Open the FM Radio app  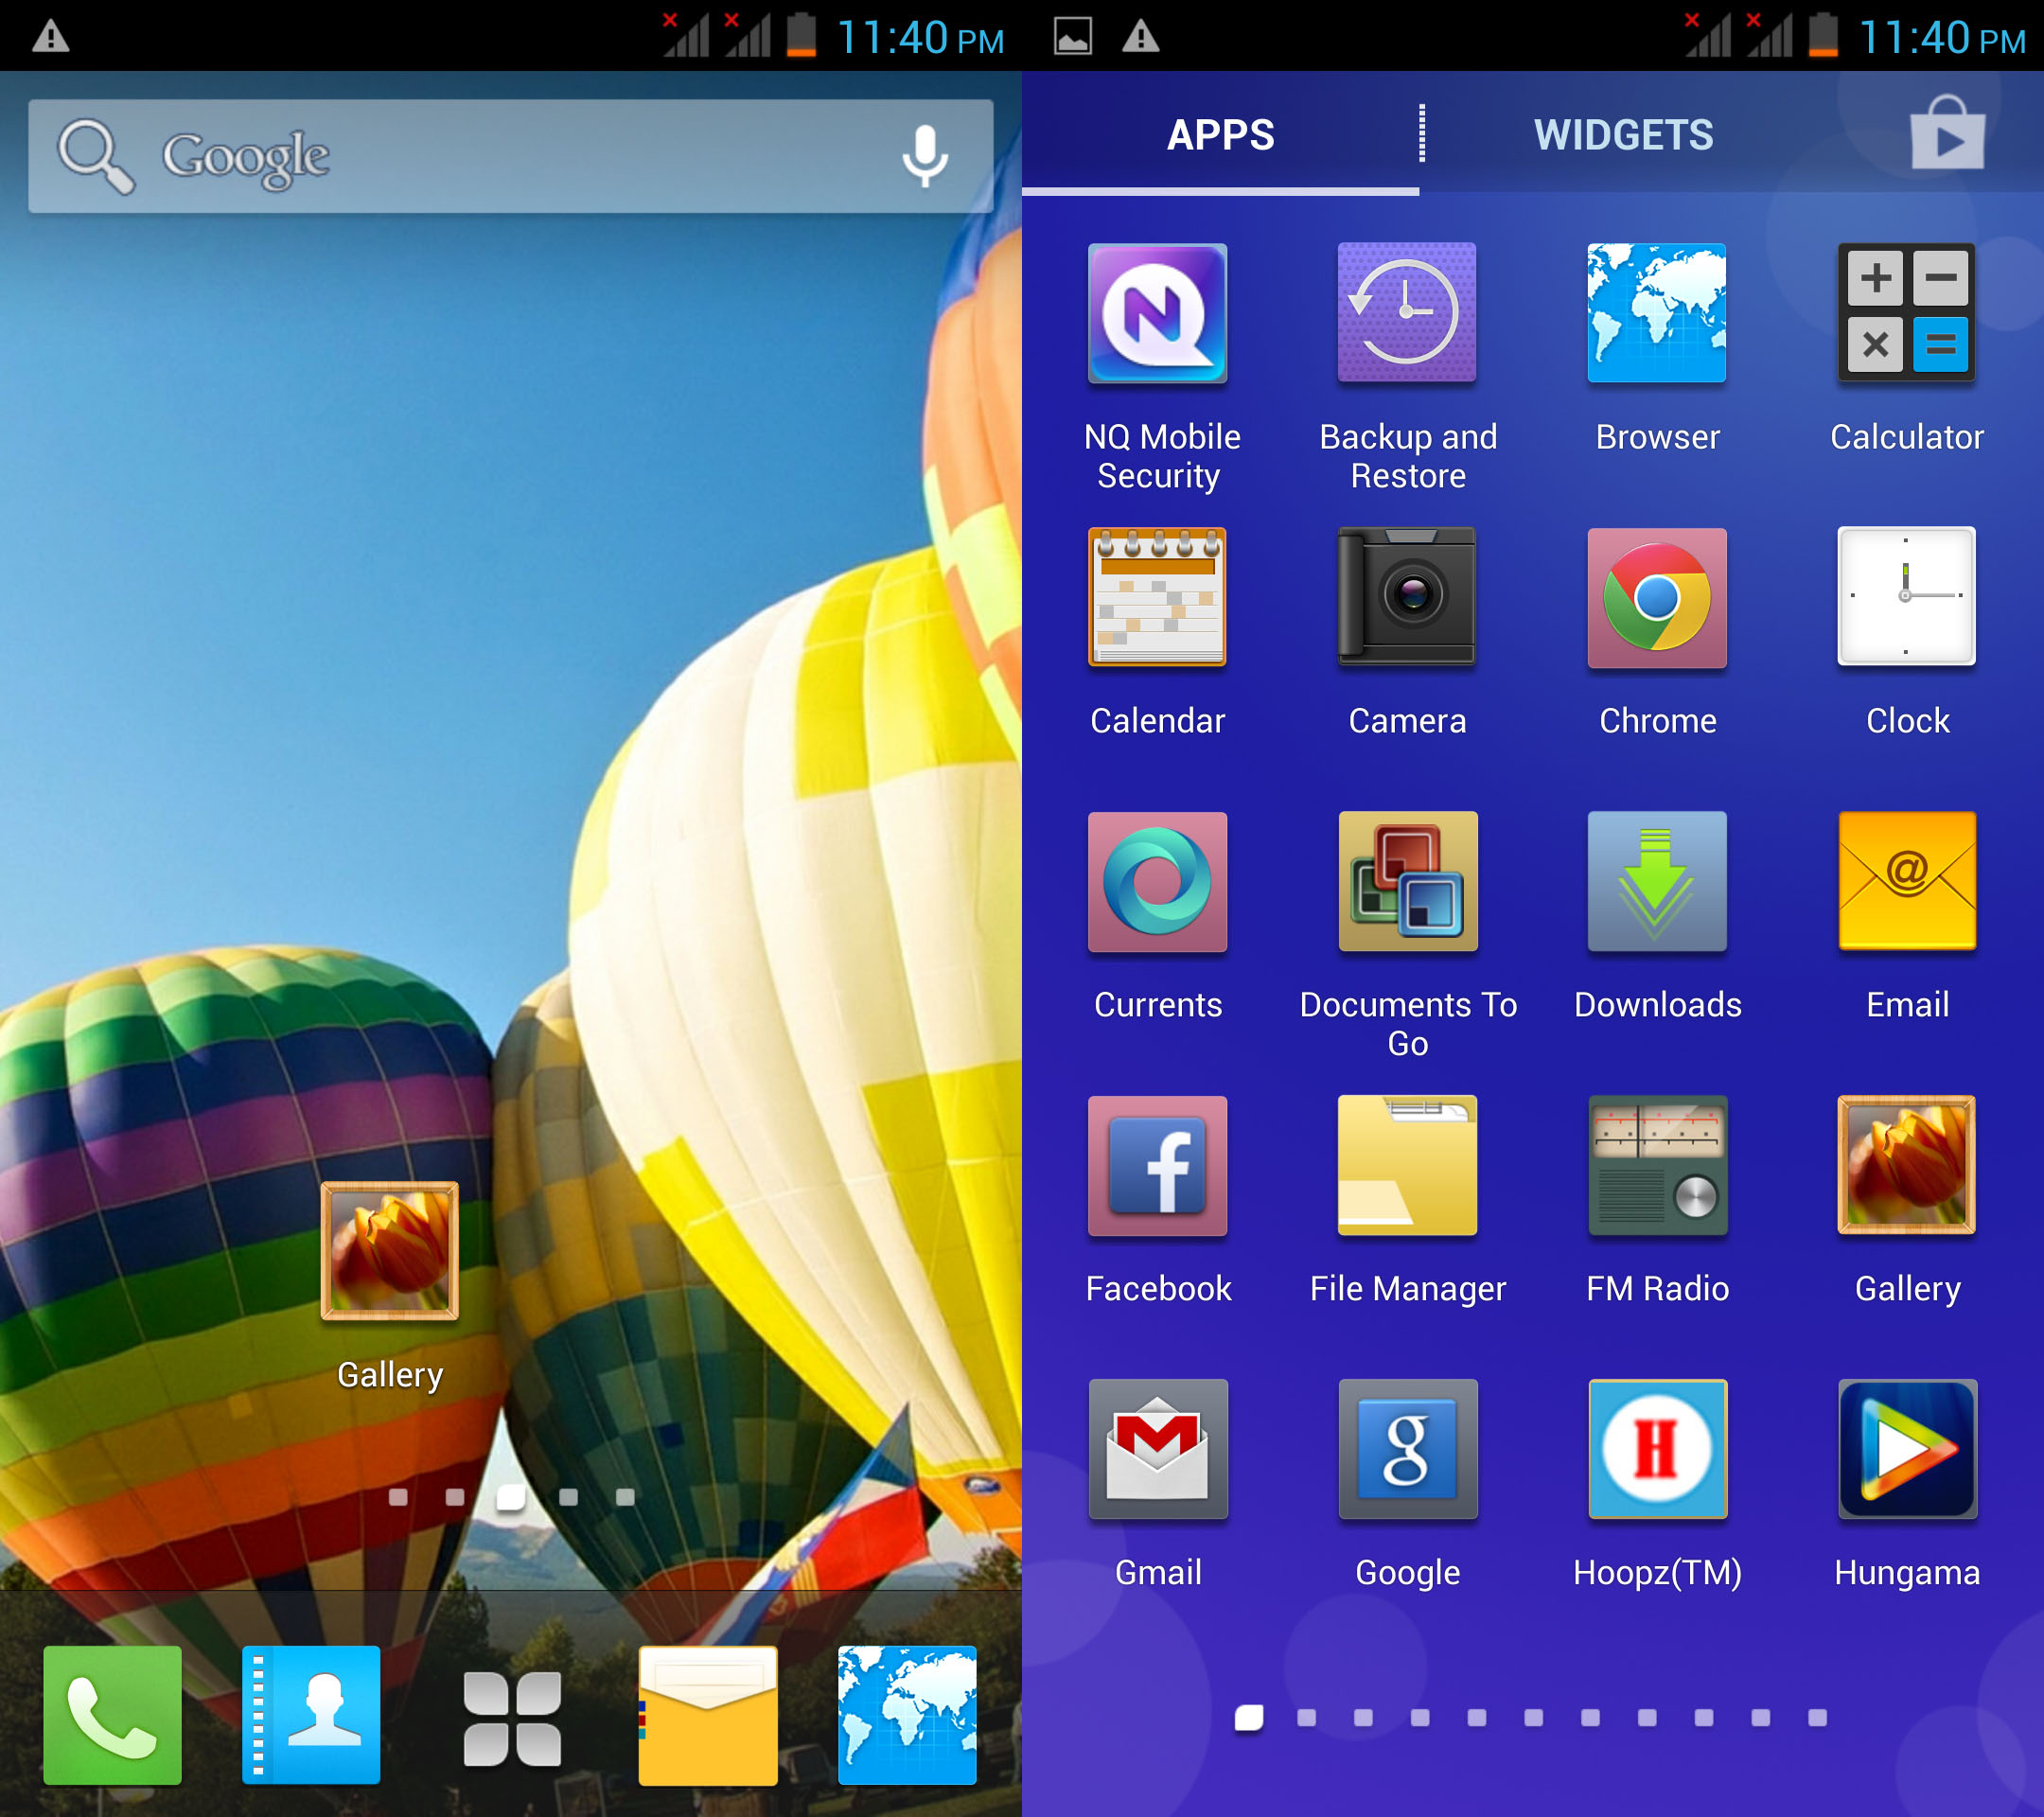1657,1166
